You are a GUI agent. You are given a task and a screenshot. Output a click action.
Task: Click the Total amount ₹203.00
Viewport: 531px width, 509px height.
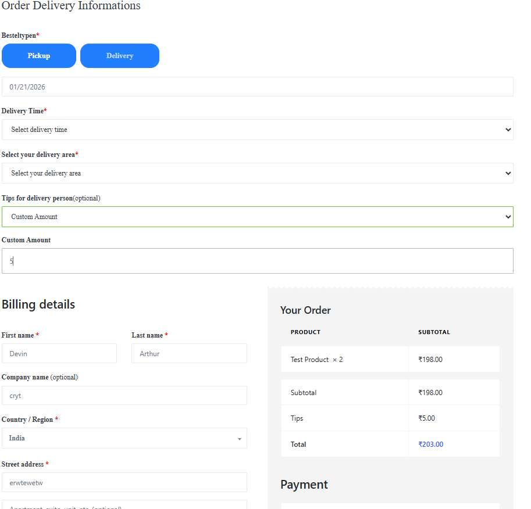tap(430, 445)
